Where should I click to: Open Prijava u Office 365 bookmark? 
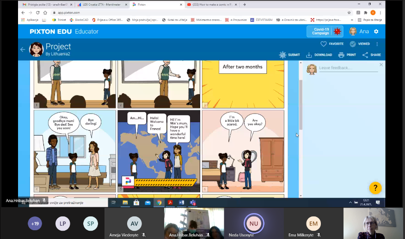107,20
